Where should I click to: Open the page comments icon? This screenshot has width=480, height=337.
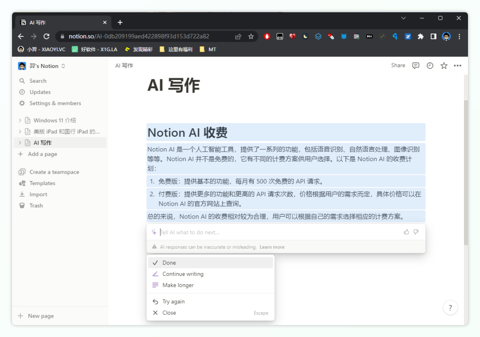click(416, 66)
